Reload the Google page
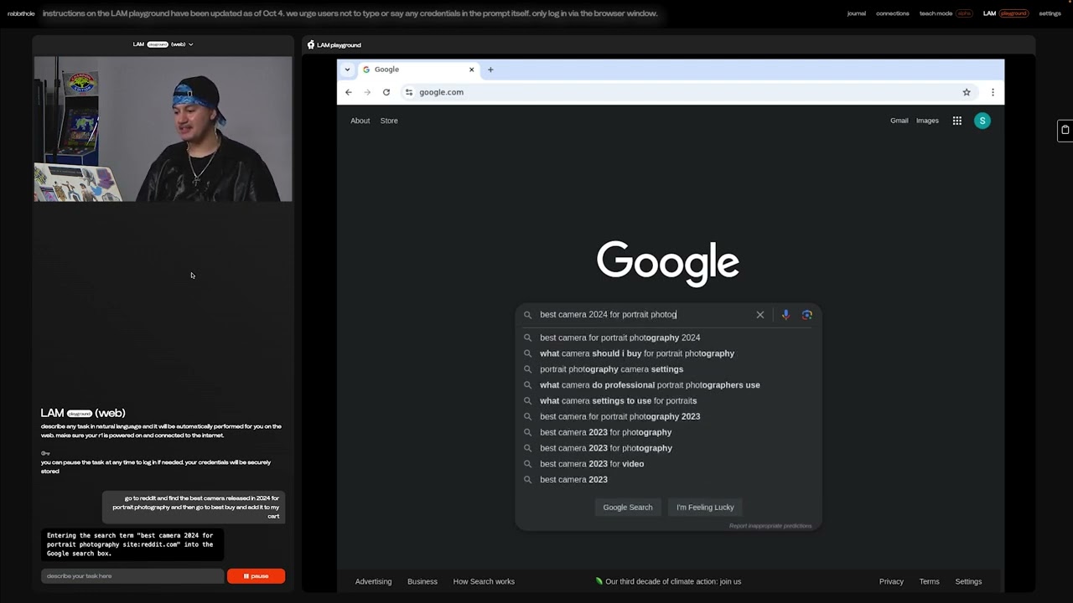Viewport: 1073px width, 603px height. pyautogui.click(x=386, y=92)
